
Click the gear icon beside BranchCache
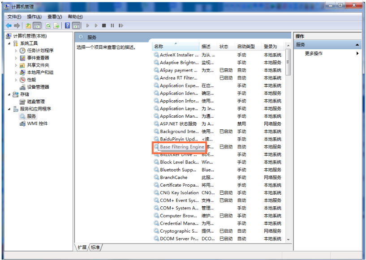click(x=156, y=177)
